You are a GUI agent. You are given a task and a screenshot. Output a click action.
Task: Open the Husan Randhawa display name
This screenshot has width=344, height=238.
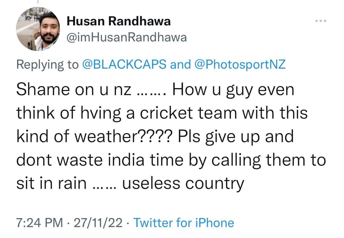click(x=118, y=21)
